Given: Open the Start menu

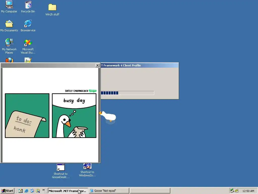Looking at the screenshot, I should point(7,191).
